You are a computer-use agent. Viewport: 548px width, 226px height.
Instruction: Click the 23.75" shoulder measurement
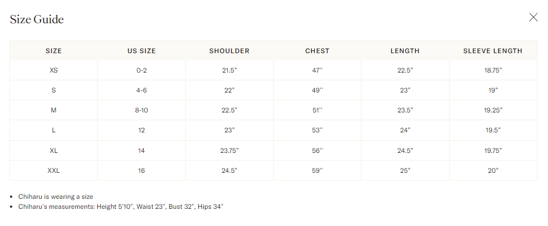[229, 151]
